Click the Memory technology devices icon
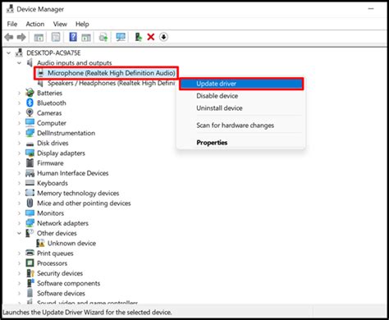This screenshot has height=320, width=389. [x=30, y=193]
